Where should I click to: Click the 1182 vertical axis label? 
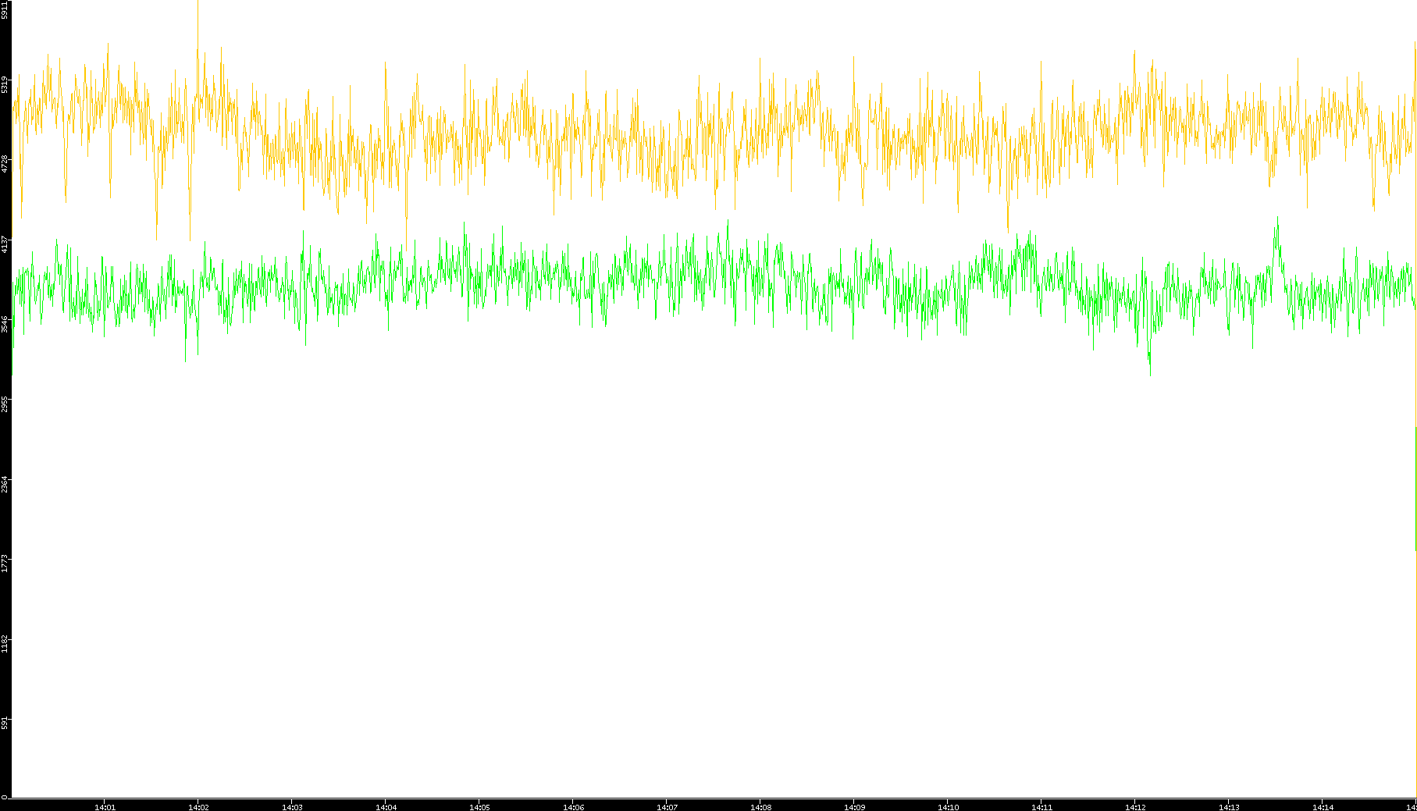coord(5,645)
